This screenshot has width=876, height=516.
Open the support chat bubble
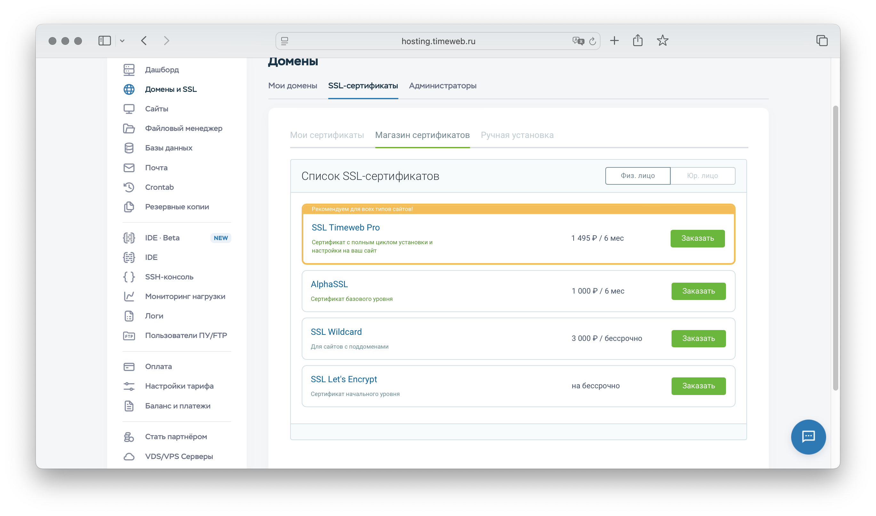(808, 437)
